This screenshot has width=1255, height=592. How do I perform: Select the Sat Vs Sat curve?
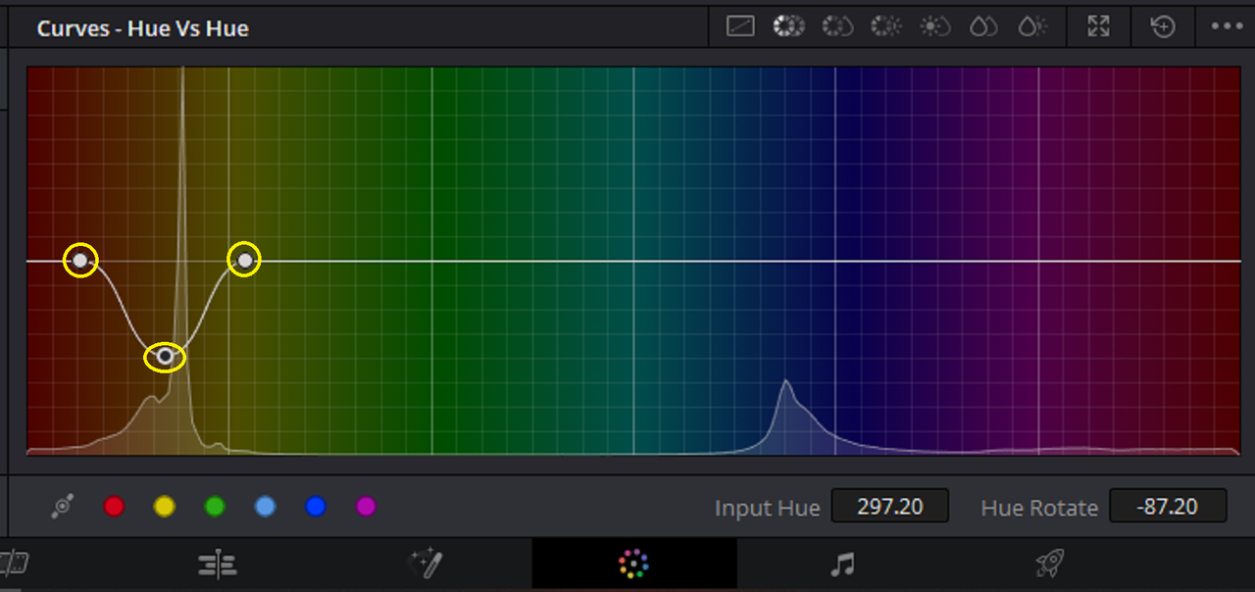[x=981, y=27]
